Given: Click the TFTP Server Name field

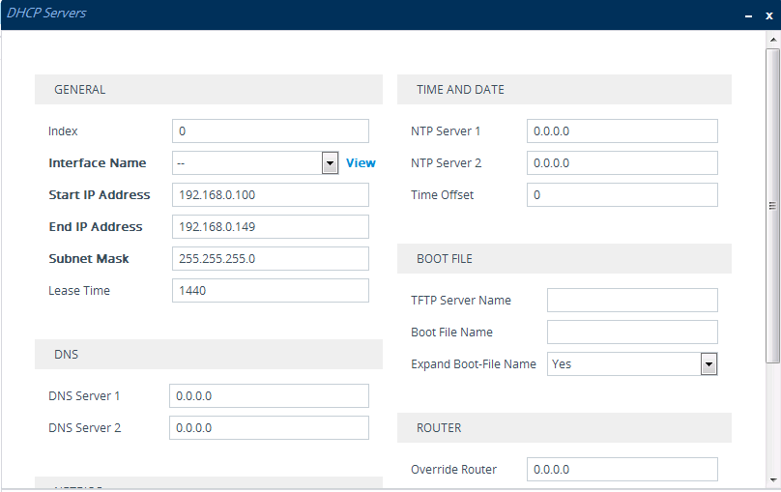Looking at the screenshot, I should point(632,301).
